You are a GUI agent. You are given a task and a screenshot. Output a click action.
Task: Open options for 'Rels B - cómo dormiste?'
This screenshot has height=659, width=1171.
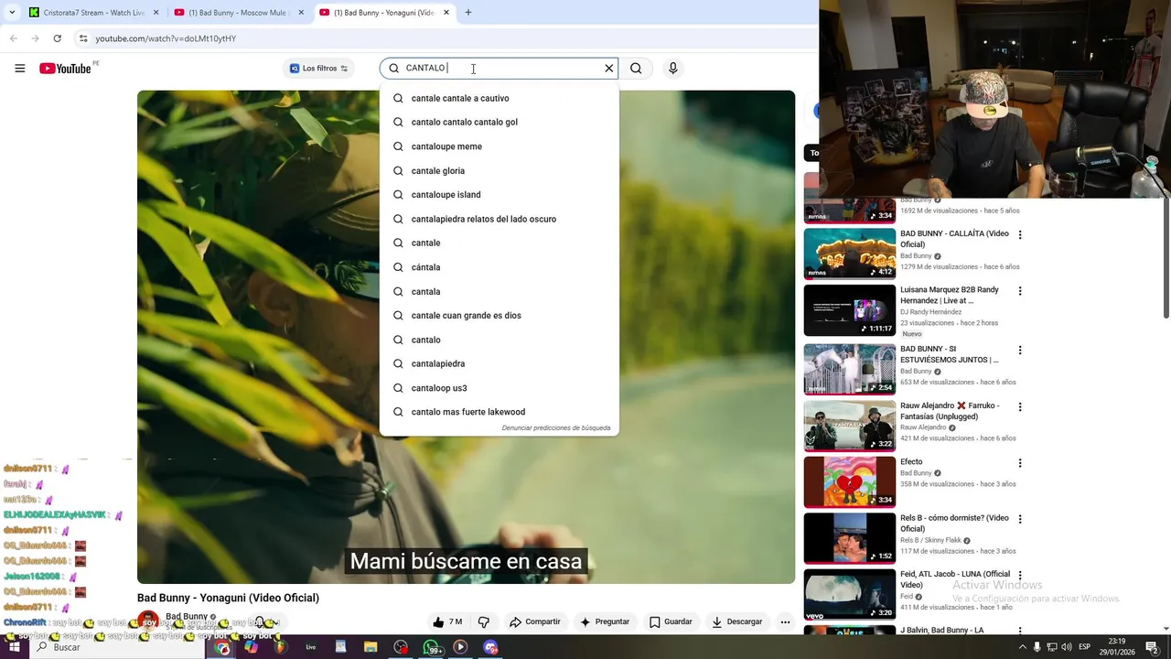tap(1020, 519)
